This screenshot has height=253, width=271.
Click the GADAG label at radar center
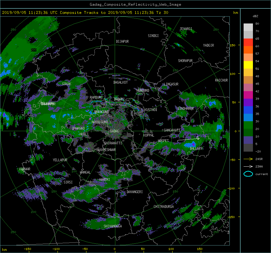click(114, 131)
